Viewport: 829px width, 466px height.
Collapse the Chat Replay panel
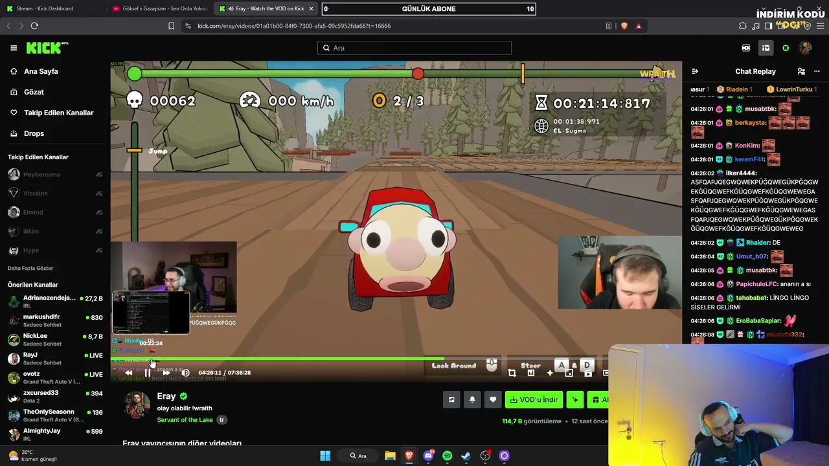695,71
